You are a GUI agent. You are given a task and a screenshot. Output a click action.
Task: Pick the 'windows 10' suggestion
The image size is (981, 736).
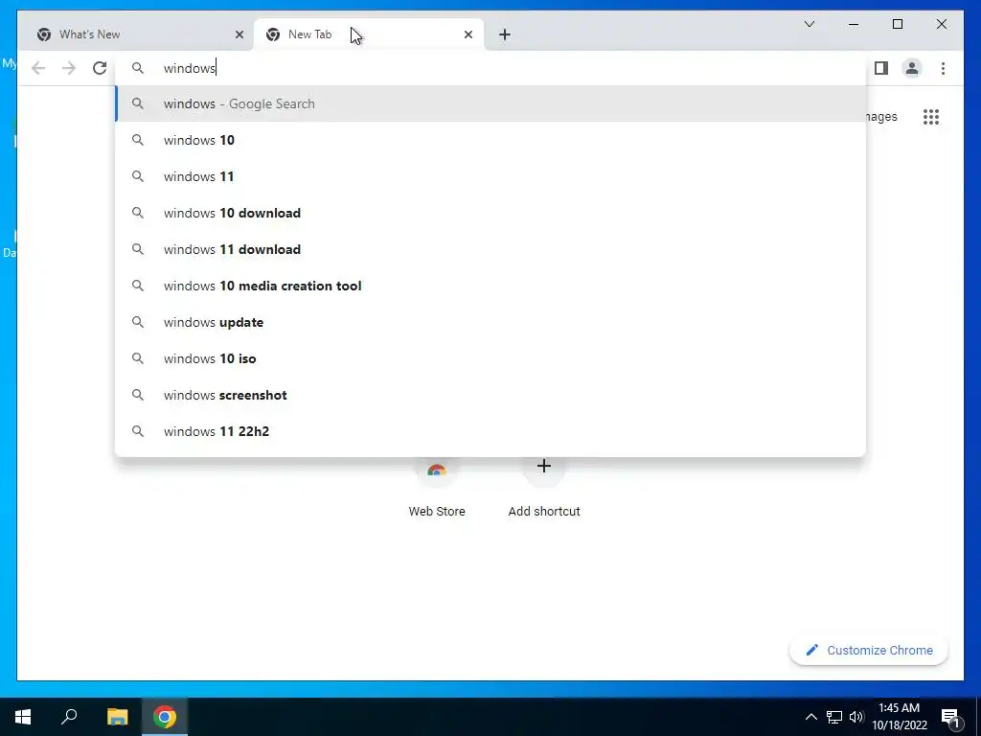tap(490, 140)
